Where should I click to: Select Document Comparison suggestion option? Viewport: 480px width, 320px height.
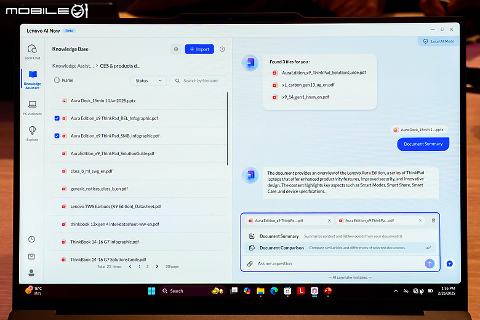[x=340, y=248]
